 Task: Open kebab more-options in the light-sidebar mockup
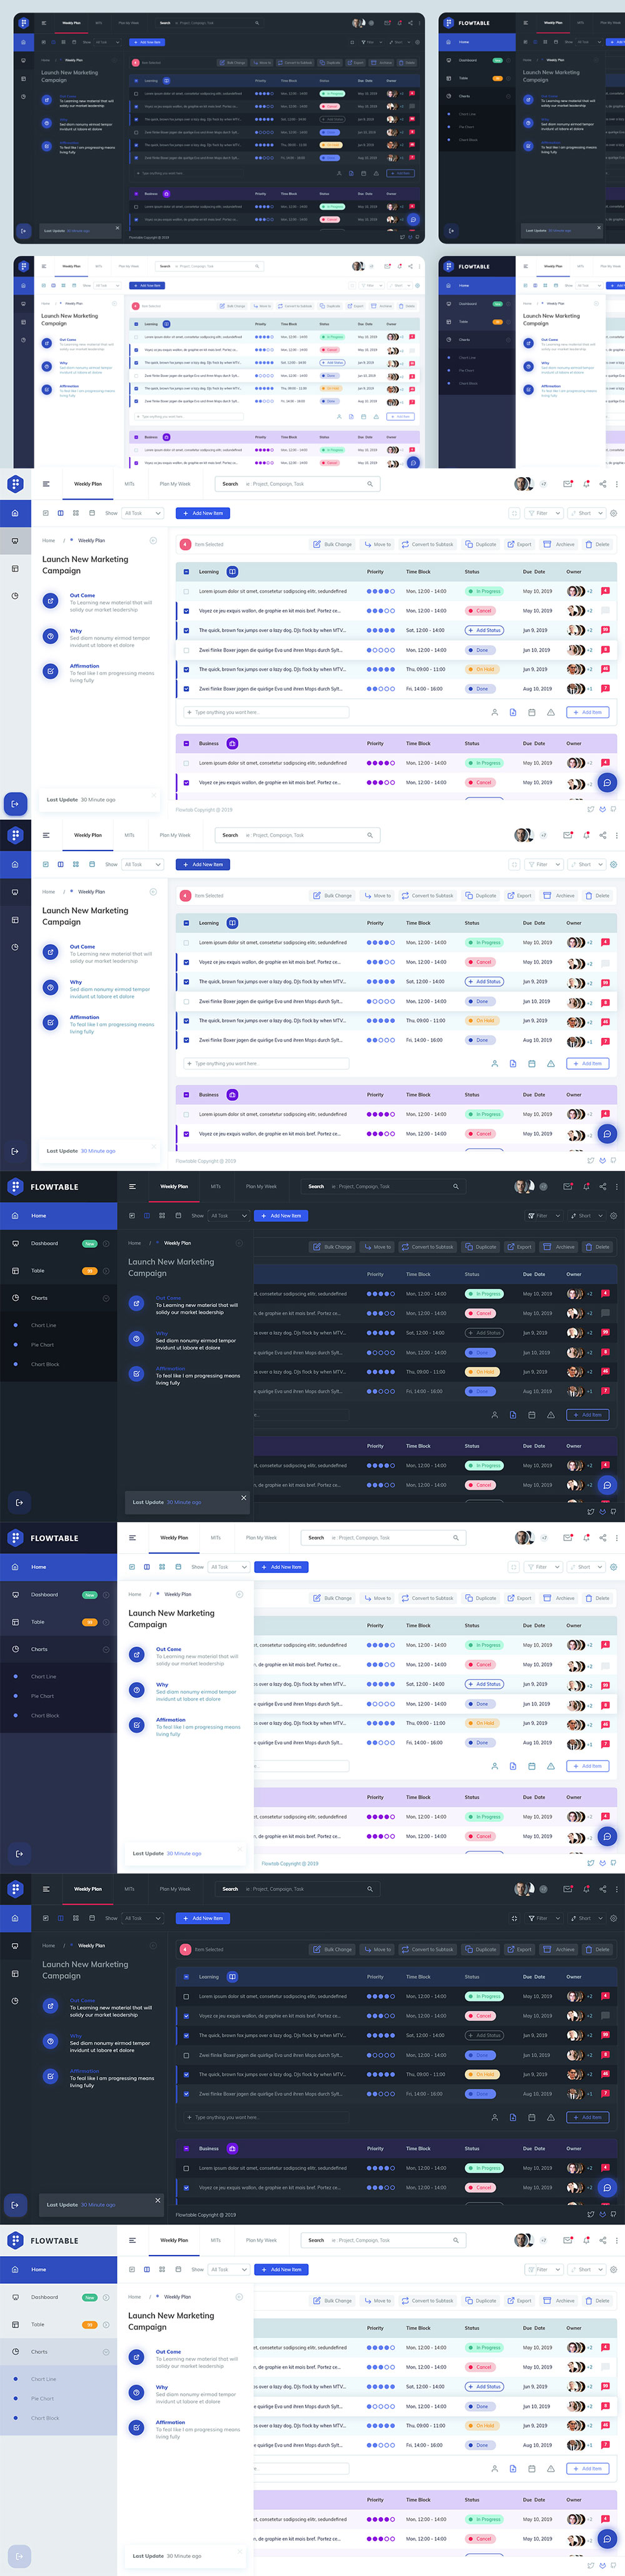click(617, 2240)
